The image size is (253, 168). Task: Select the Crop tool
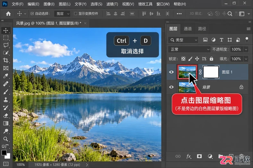tap(6, 60)
